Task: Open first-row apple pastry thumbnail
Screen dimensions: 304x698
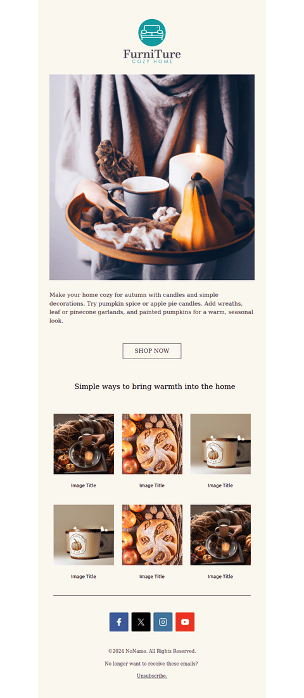Action: tap(152, 444)
